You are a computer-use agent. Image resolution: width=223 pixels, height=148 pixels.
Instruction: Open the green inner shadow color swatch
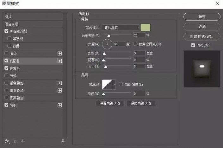[146, 28]
